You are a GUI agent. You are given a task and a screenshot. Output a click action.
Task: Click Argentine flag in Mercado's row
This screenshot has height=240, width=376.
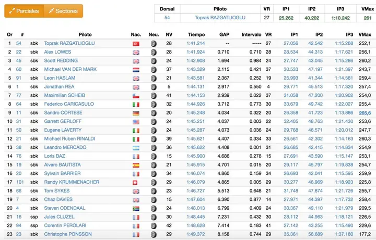click(x=136, y=148)
